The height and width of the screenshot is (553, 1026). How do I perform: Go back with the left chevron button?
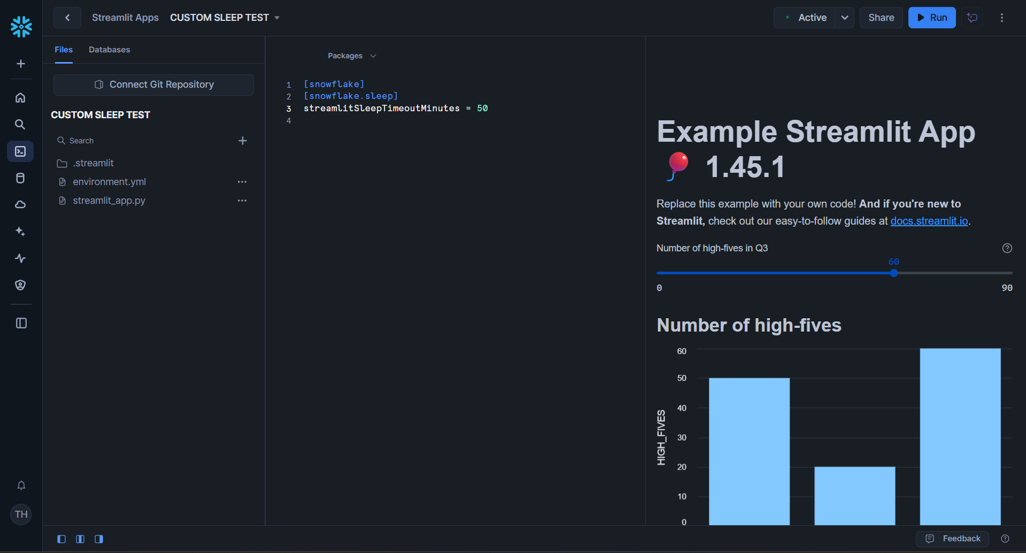click(x=67, y=18)
